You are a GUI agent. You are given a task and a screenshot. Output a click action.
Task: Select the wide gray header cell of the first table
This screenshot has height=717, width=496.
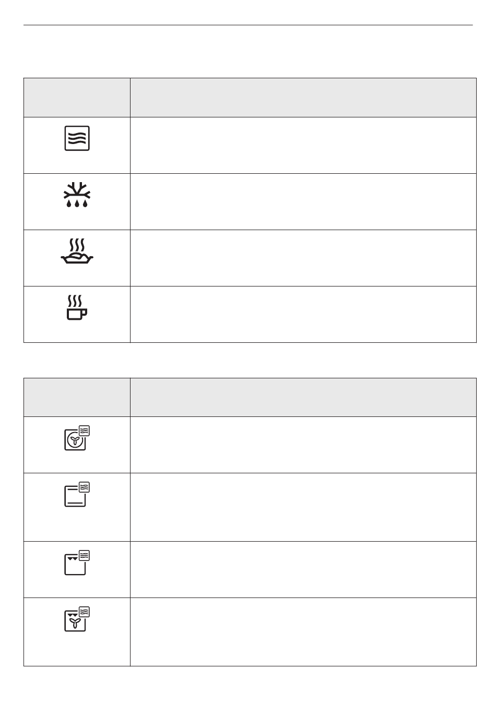(303, 98)
